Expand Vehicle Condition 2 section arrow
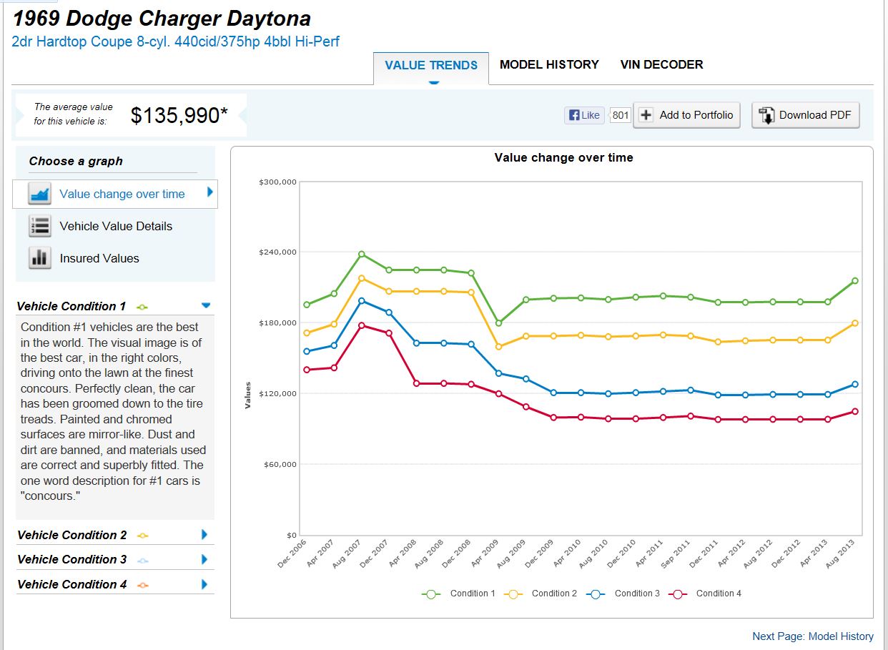This screenshot has height=650, width=888. click(x=204, y=535)
